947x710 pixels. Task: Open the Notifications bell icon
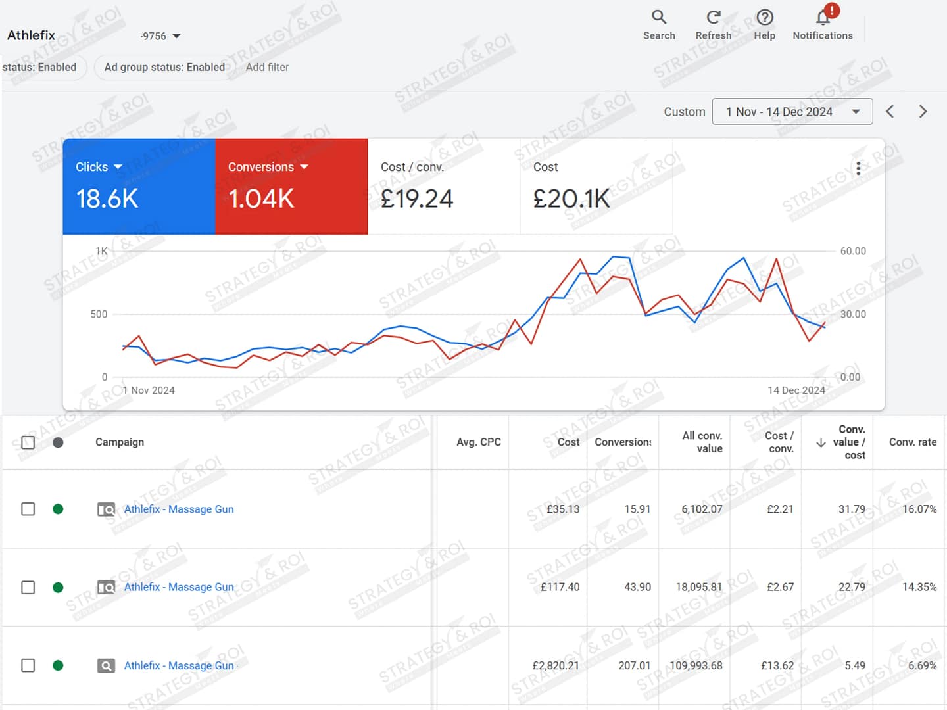coord(823,18)
